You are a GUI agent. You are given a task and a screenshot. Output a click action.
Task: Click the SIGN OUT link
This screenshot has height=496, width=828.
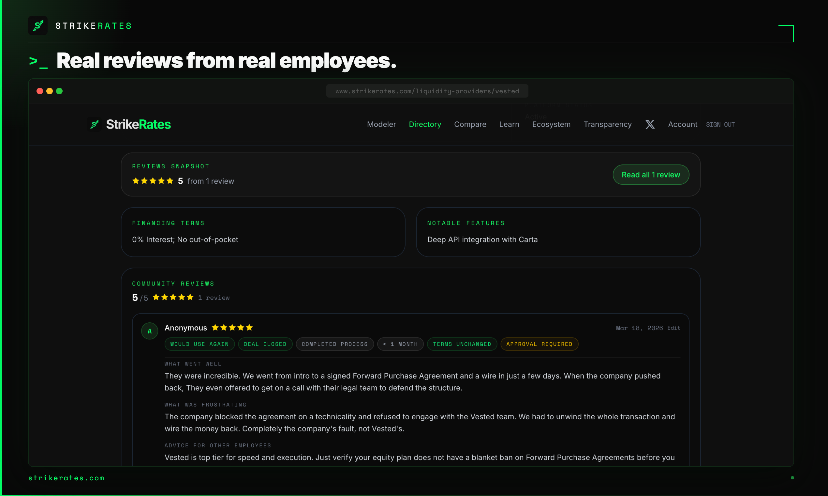[720, 124]
